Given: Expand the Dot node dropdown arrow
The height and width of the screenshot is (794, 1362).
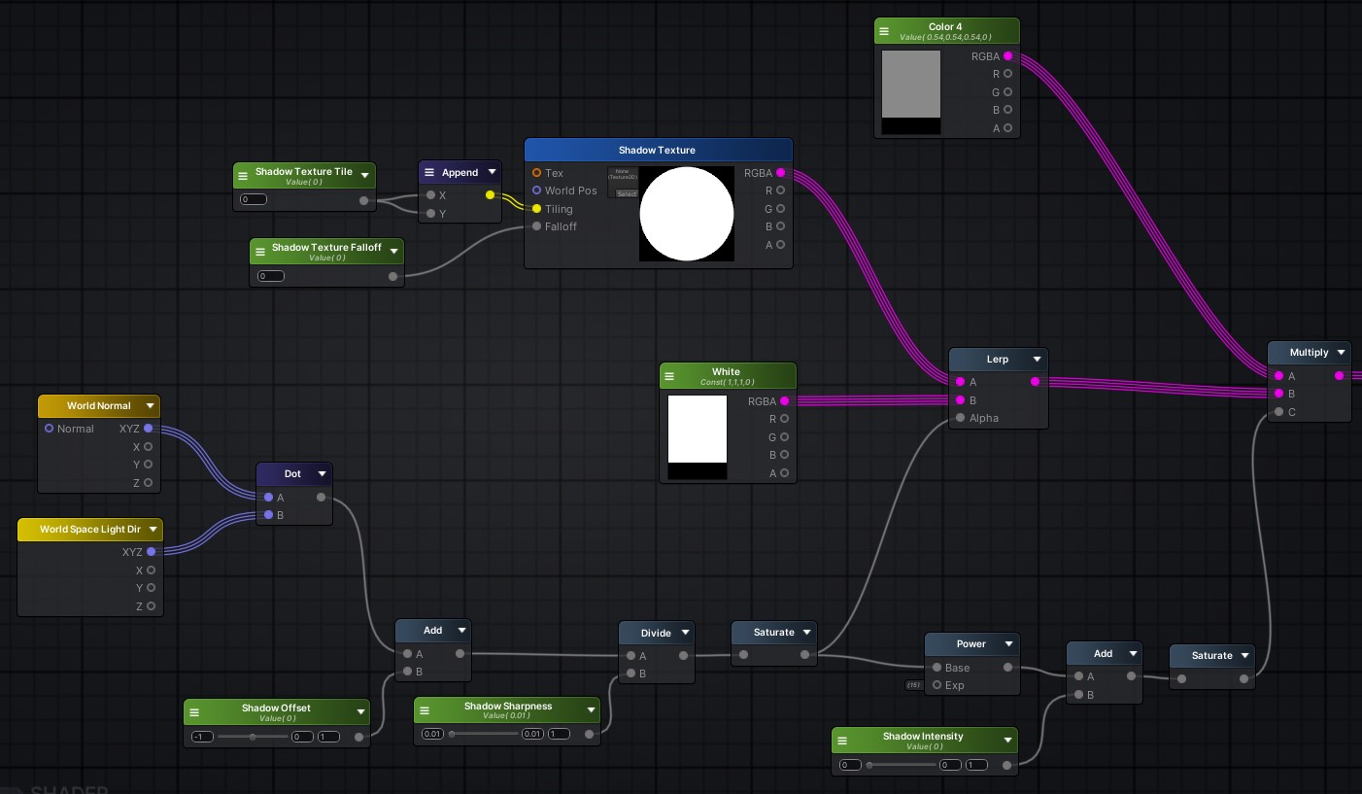Looking at the screenshot, I should [322, 474].
